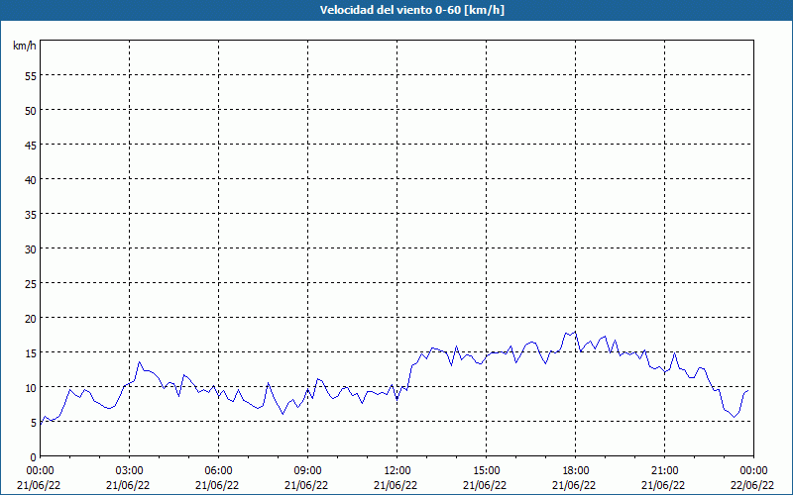Pick the 35 y-axis tick label
Screen dimensions: 793x495
(x=30, y=214)
